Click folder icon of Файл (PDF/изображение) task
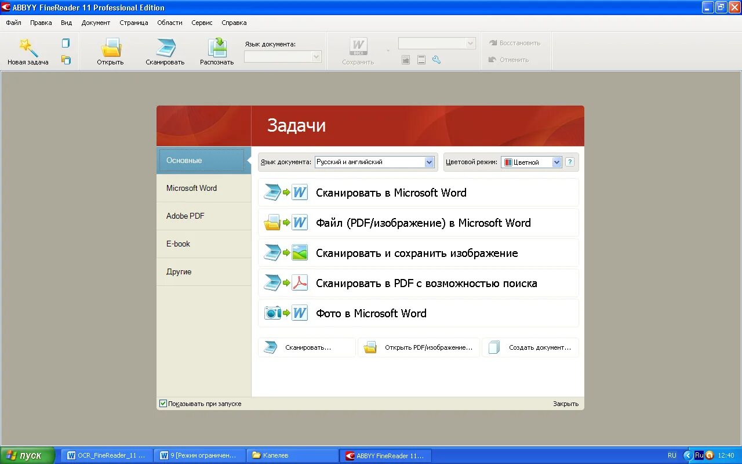The height and width of the screenshot is (464, 742). coord(272,223)
